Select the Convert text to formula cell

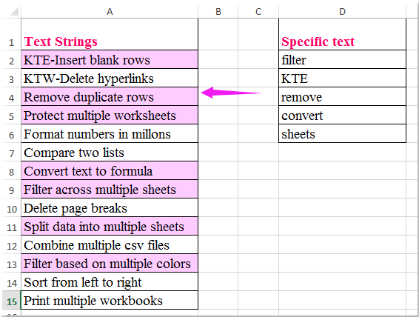pos(110,170)
